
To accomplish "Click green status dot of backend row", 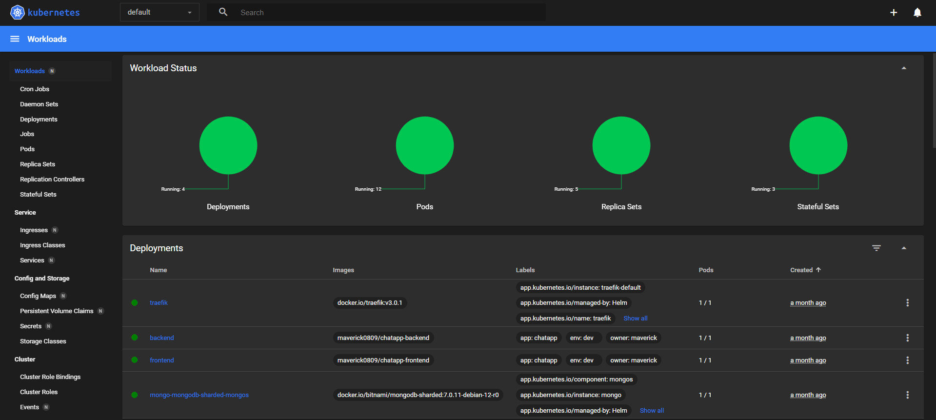I will [135, 338].
